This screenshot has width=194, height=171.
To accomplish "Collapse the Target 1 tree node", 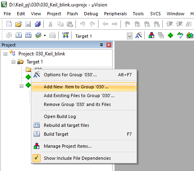I will click(x=13, y=62).
